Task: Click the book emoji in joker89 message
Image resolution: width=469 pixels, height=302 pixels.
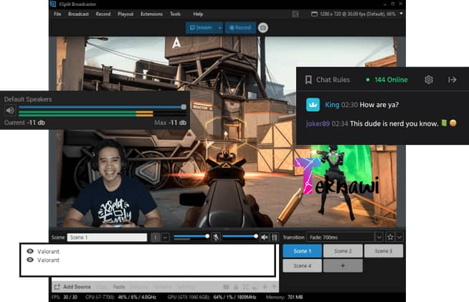Action: pyautogui.click(x=444, y=123)
